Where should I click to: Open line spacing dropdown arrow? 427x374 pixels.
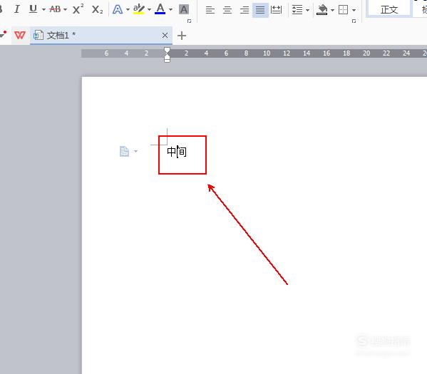click(x=307, y=11)
